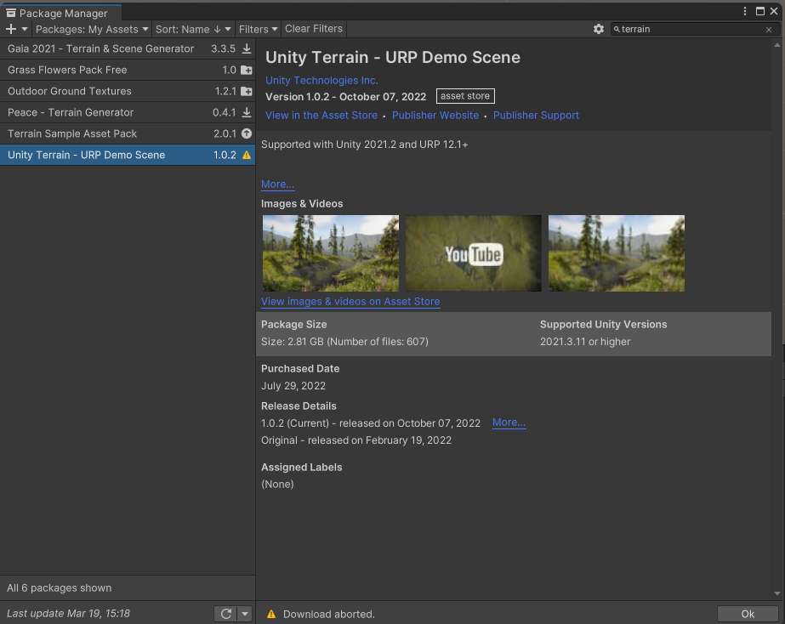Click the Download aborted warning icon
This screenshot has height=624, width=785.
(270, 614)
